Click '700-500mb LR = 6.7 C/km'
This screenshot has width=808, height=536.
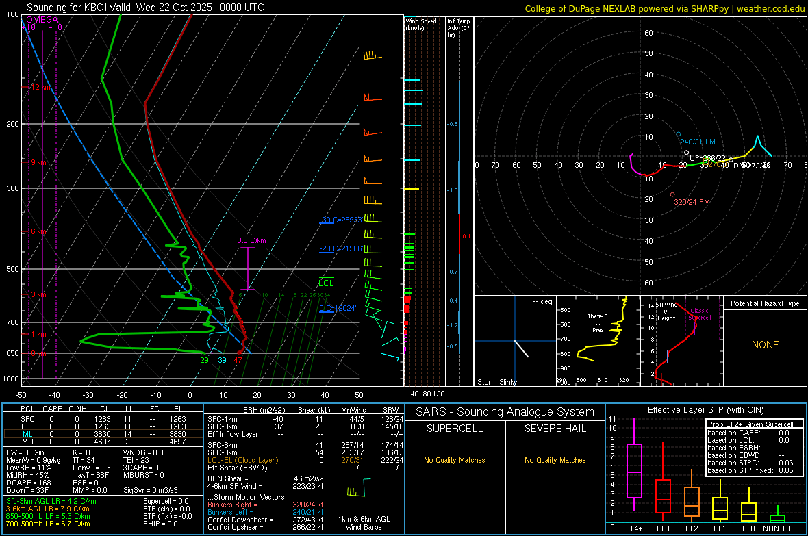coord(48,524)
